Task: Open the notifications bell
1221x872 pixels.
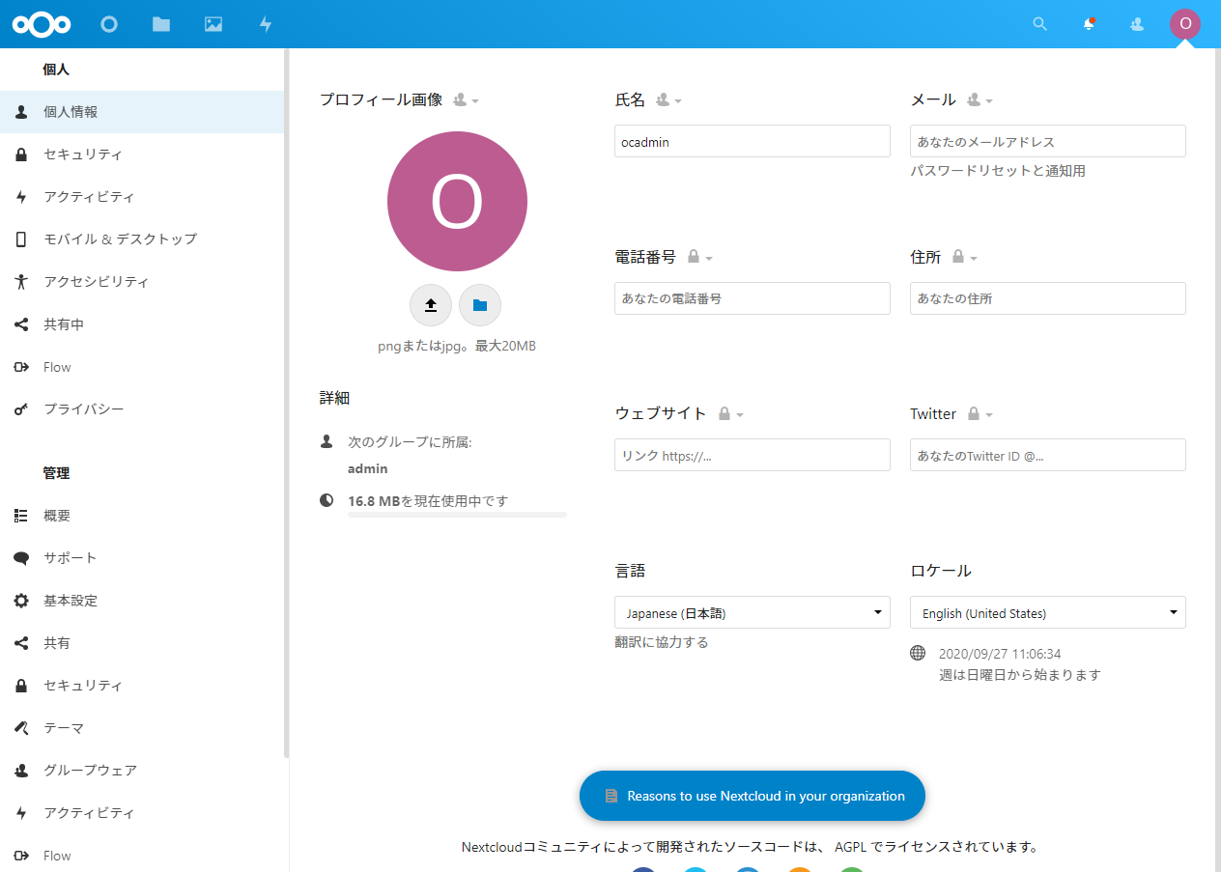Action: tap(1089, 24)
